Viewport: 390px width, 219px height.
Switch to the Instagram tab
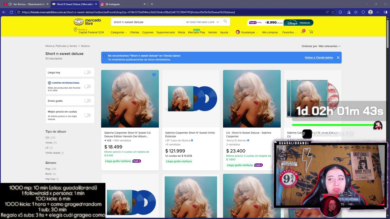[123, 4]
